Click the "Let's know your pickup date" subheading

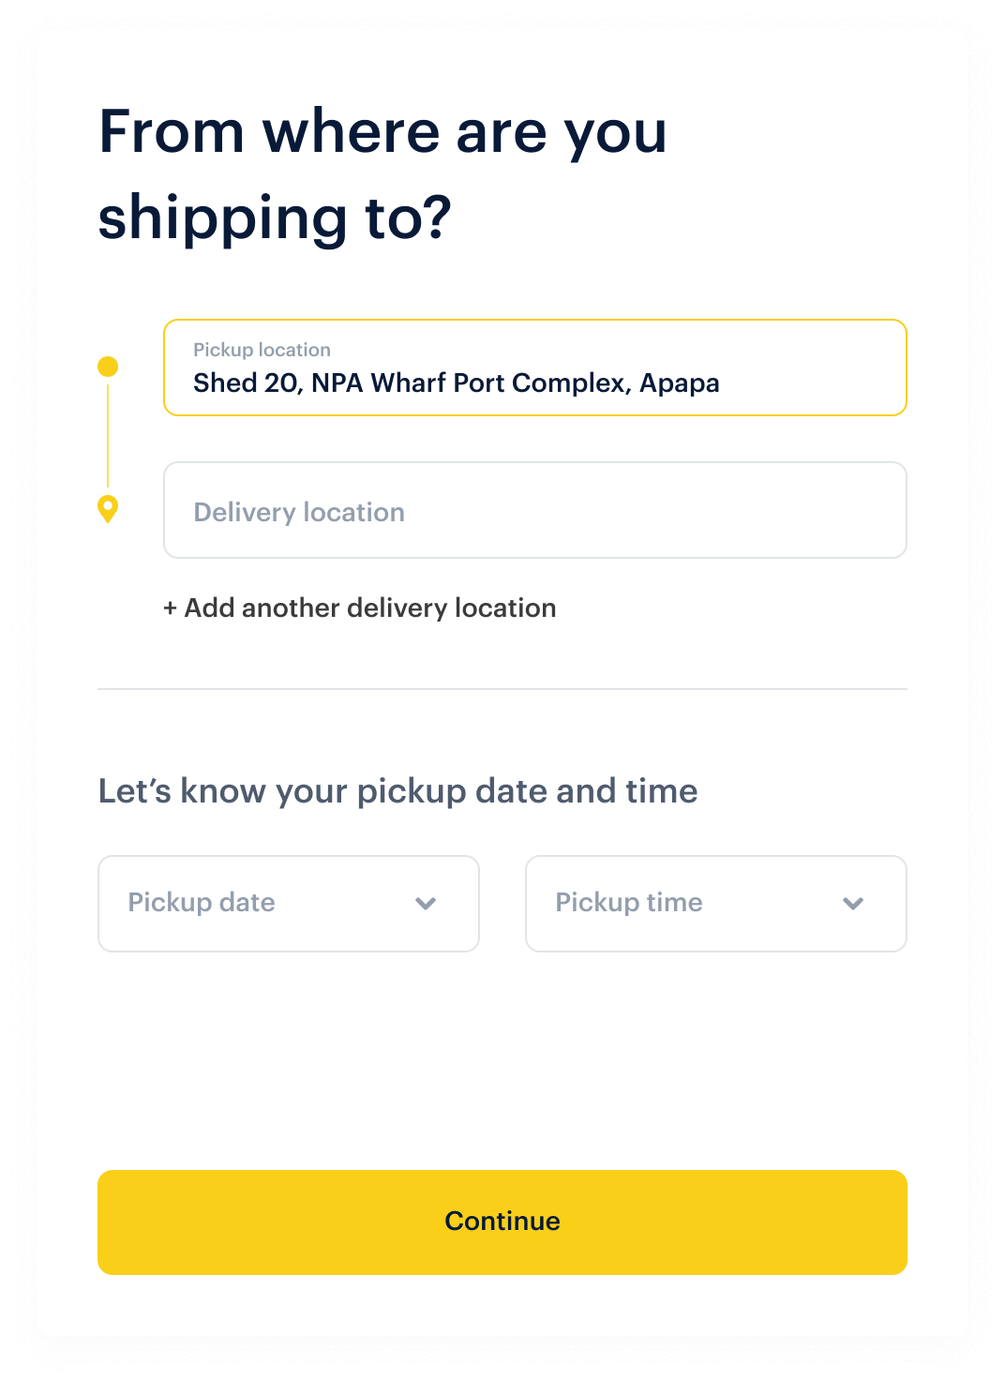pos(397,791)
